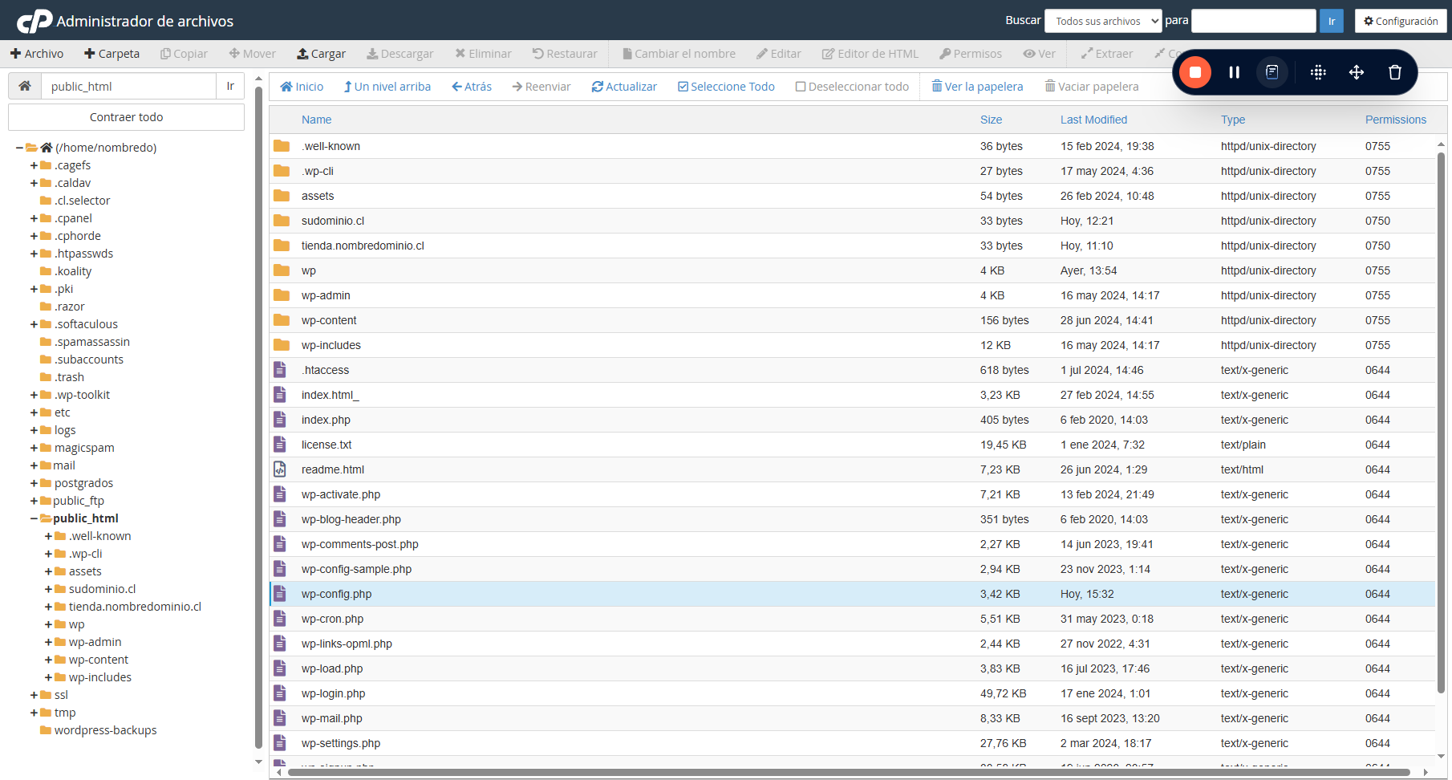Click the Ir button beside the path field
Image resolution: width=1452 pixels, height=780 pixels.
[x=230, y=86]
